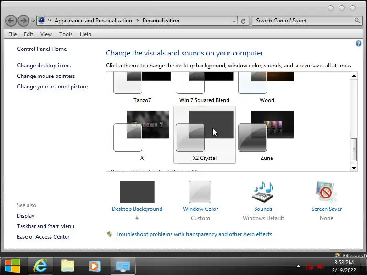367x275 pixels.
Task: Click the blue help question icon
Action: [358, 44]
